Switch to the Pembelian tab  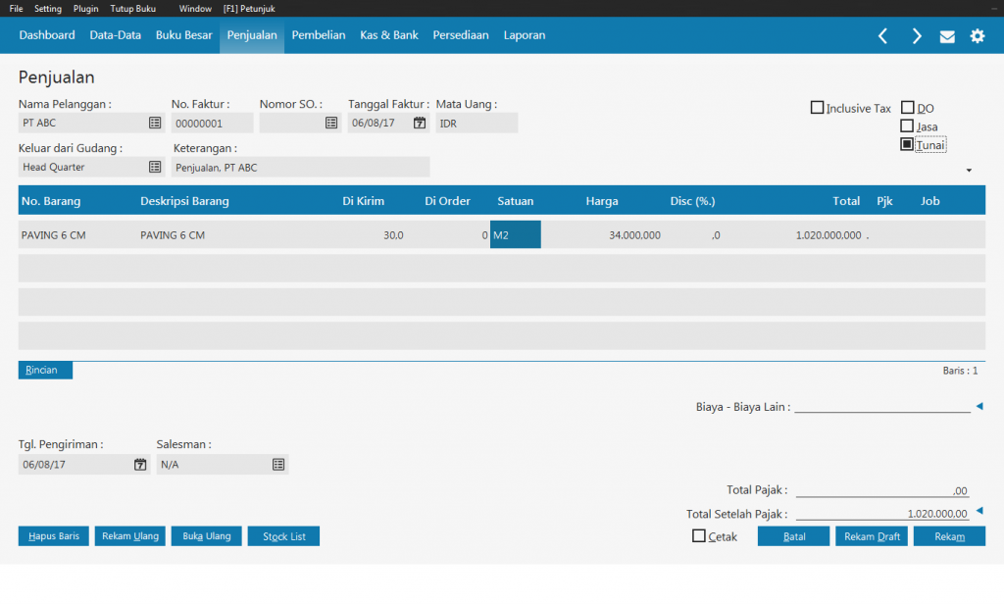pos(319,35)
